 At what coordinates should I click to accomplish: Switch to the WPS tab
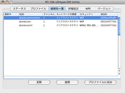click(x=88, y=9)
